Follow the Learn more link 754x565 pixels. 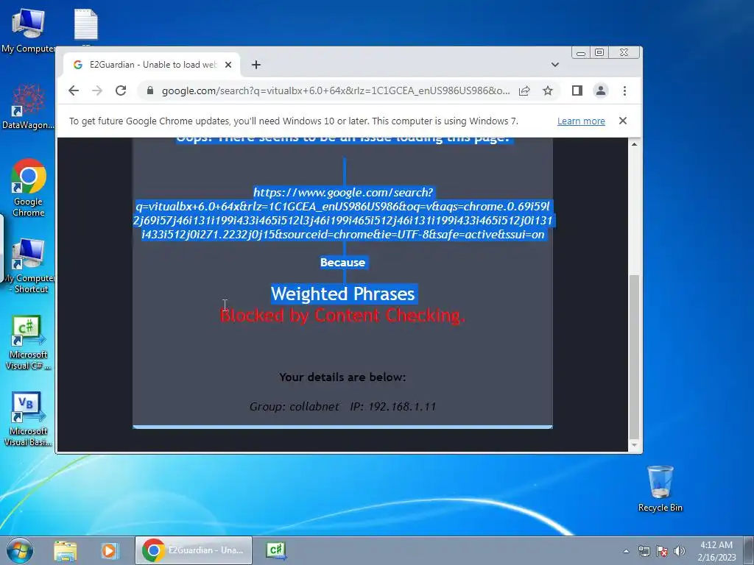[x=581, y=121]
